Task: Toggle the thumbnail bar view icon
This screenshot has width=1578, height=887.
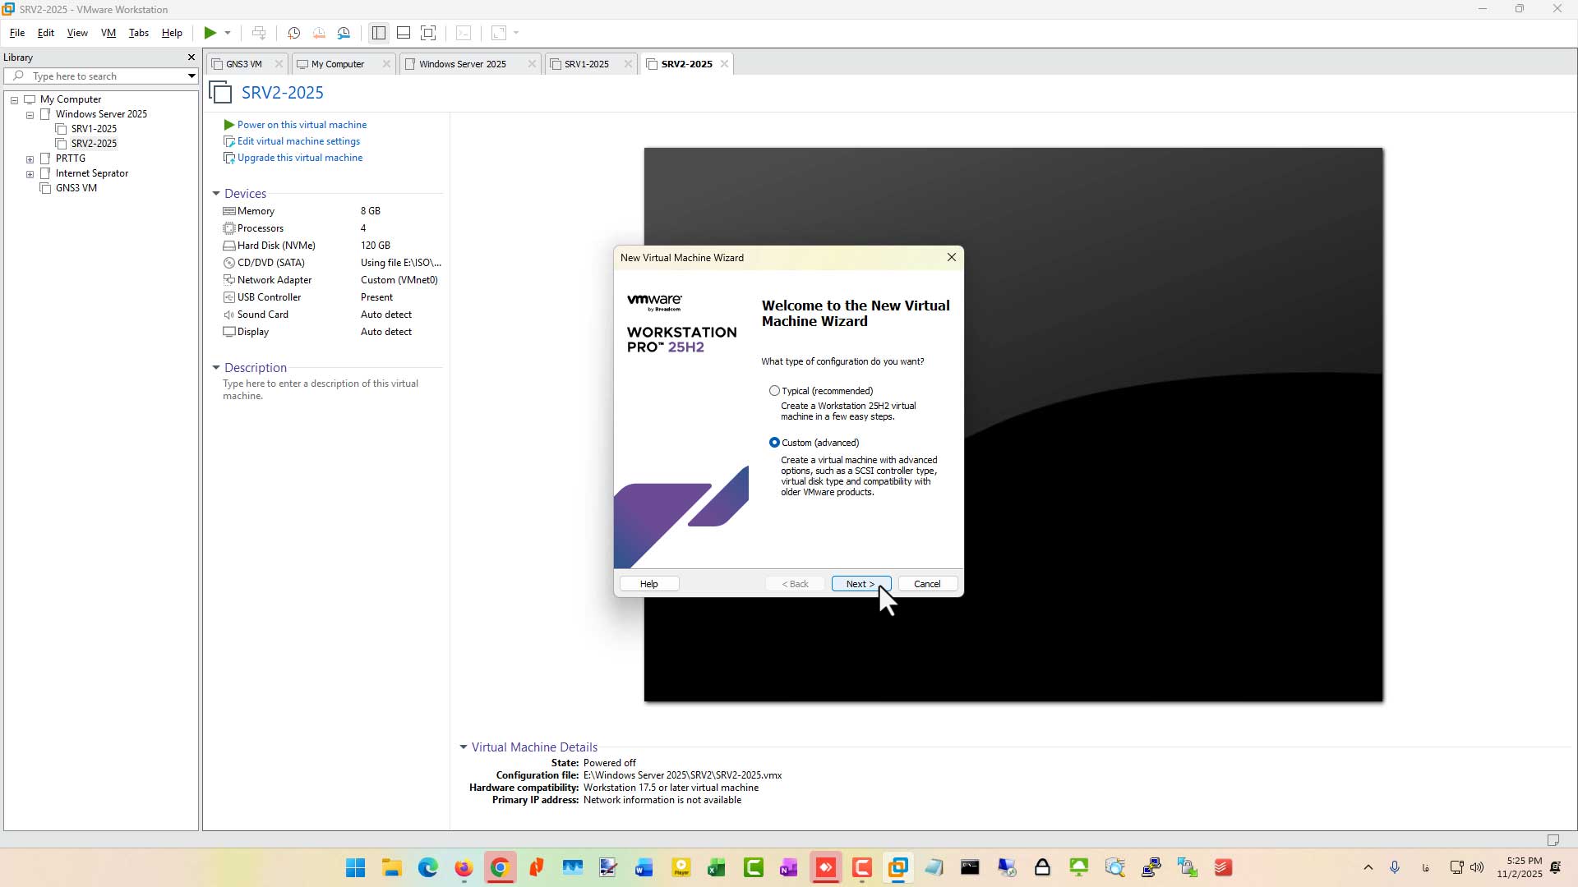Action: 404,33
